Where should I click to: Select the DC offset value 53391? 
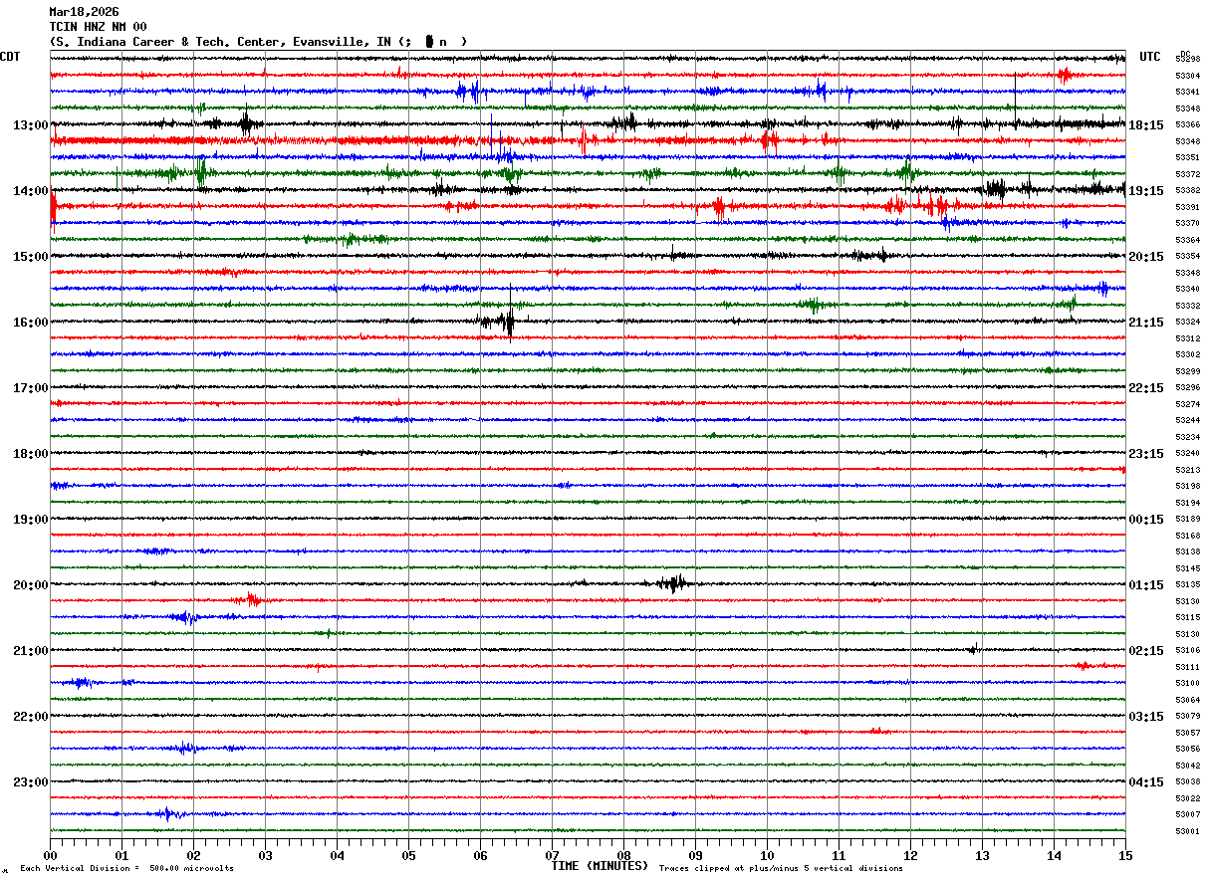coord(1187,207)
